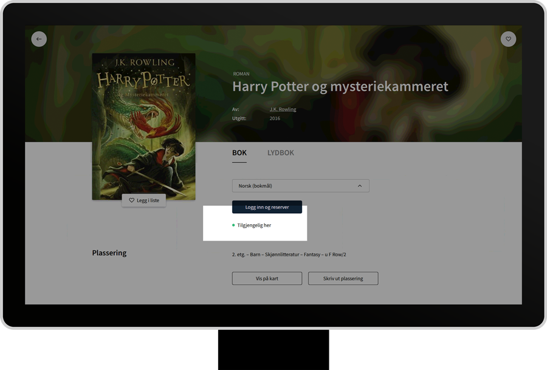Switch to the LYDBOK tab
This screenshot has height=370, width=547.
click(280, 153)
